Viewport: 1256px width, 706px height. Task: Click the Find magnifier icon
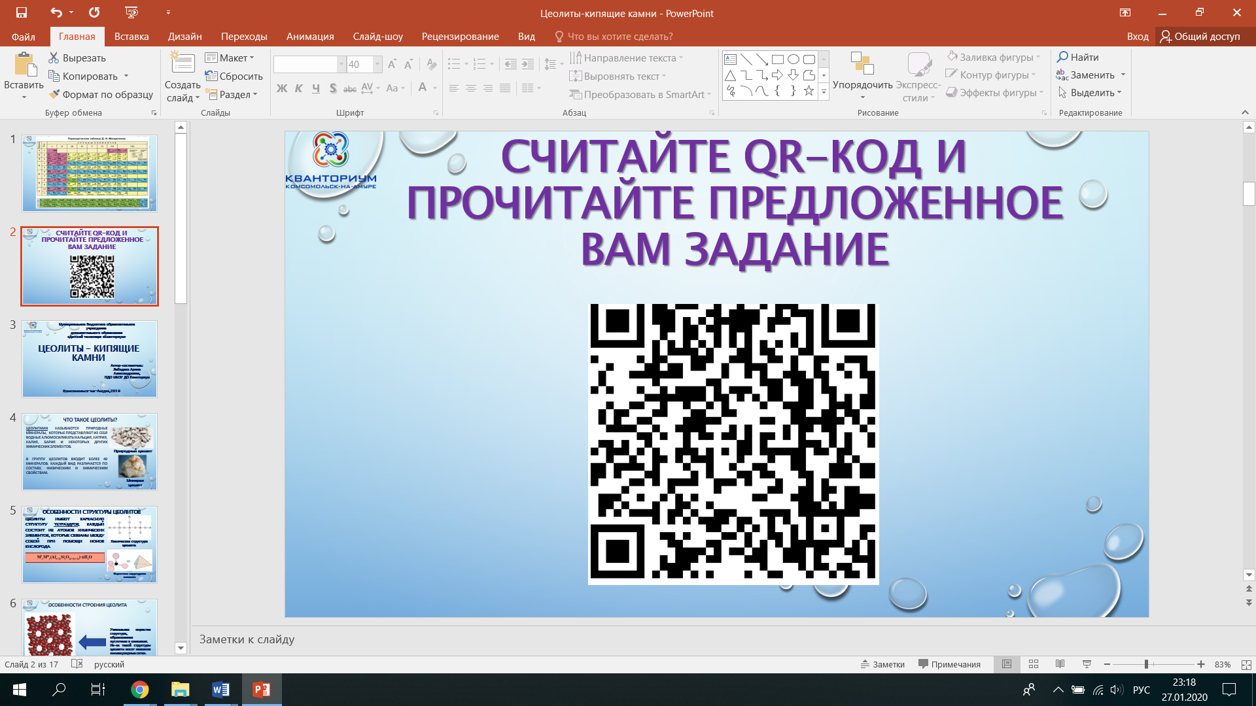click(1063, 58)
